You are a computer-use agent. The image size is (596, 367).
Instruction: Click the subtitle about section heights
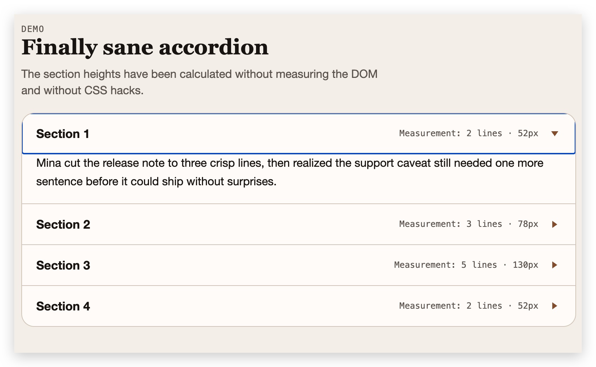coord(199,82)
